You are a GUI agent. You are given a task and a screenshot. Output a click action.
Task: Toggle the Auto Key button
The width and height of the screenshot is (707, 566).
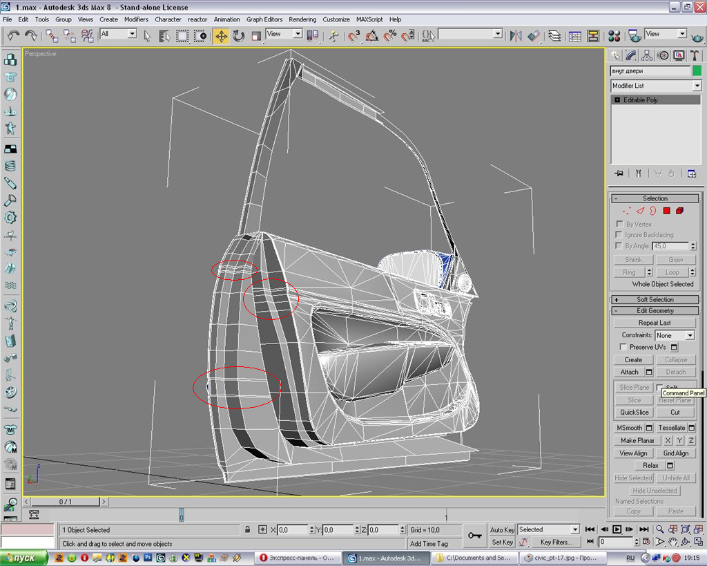[x=502, y=530]
